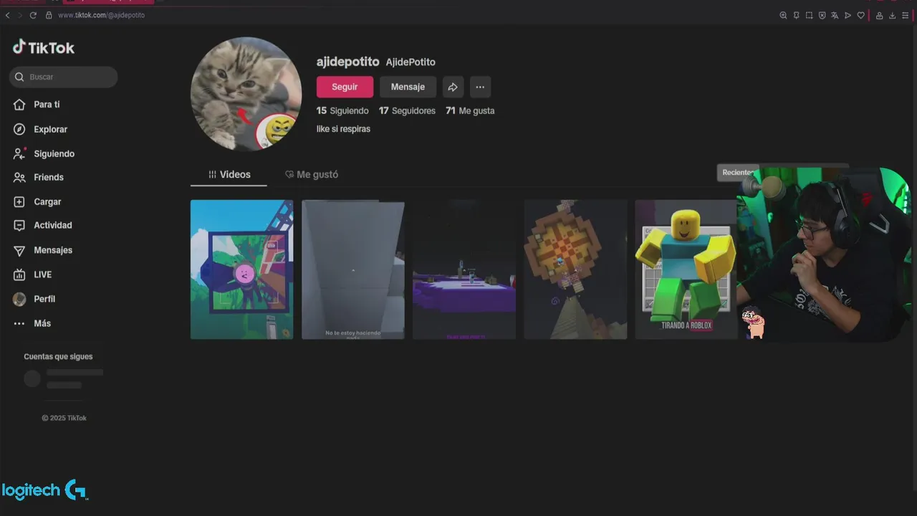Screen dimensions: 917x516
Task: Expand the Más menu in sidebar
Action: 42,323
